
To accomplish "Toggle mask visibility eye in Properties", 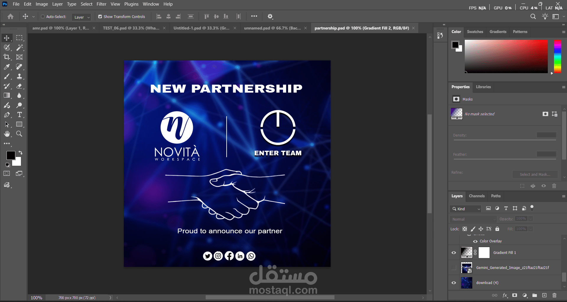I will point(544,186).
